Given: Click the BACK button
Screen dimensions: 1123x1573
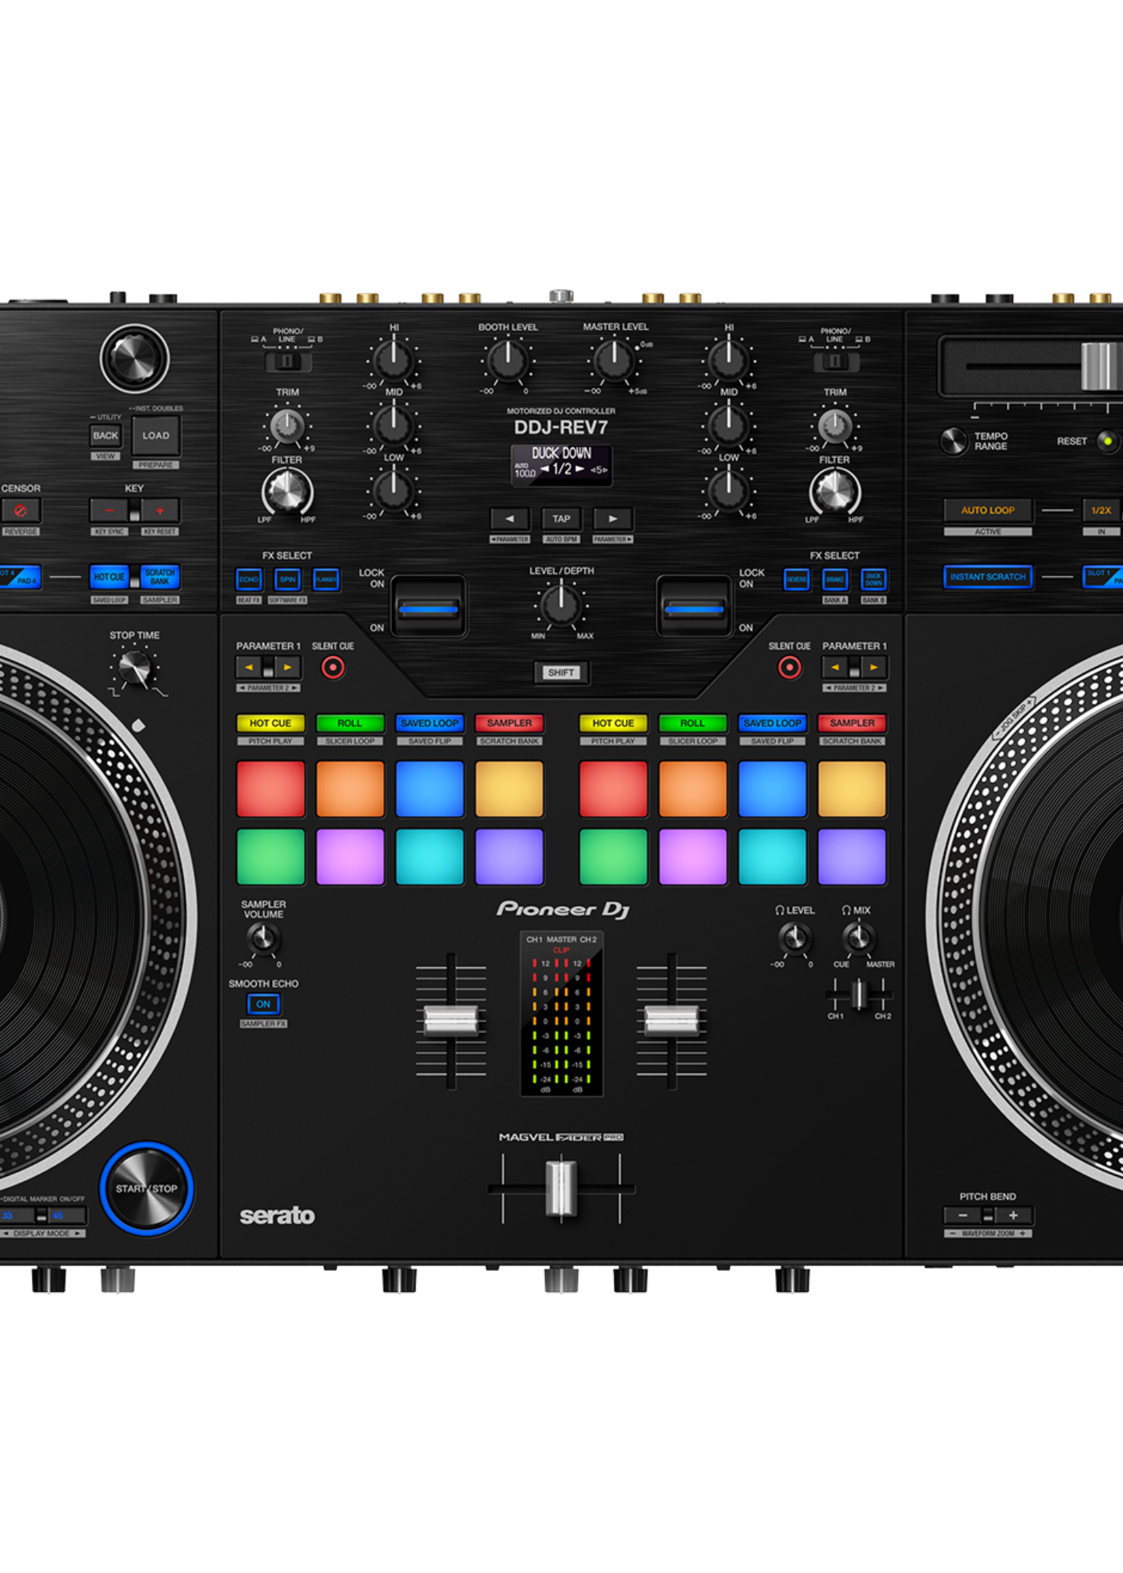Looking at the screenshot, I should 106,436.
